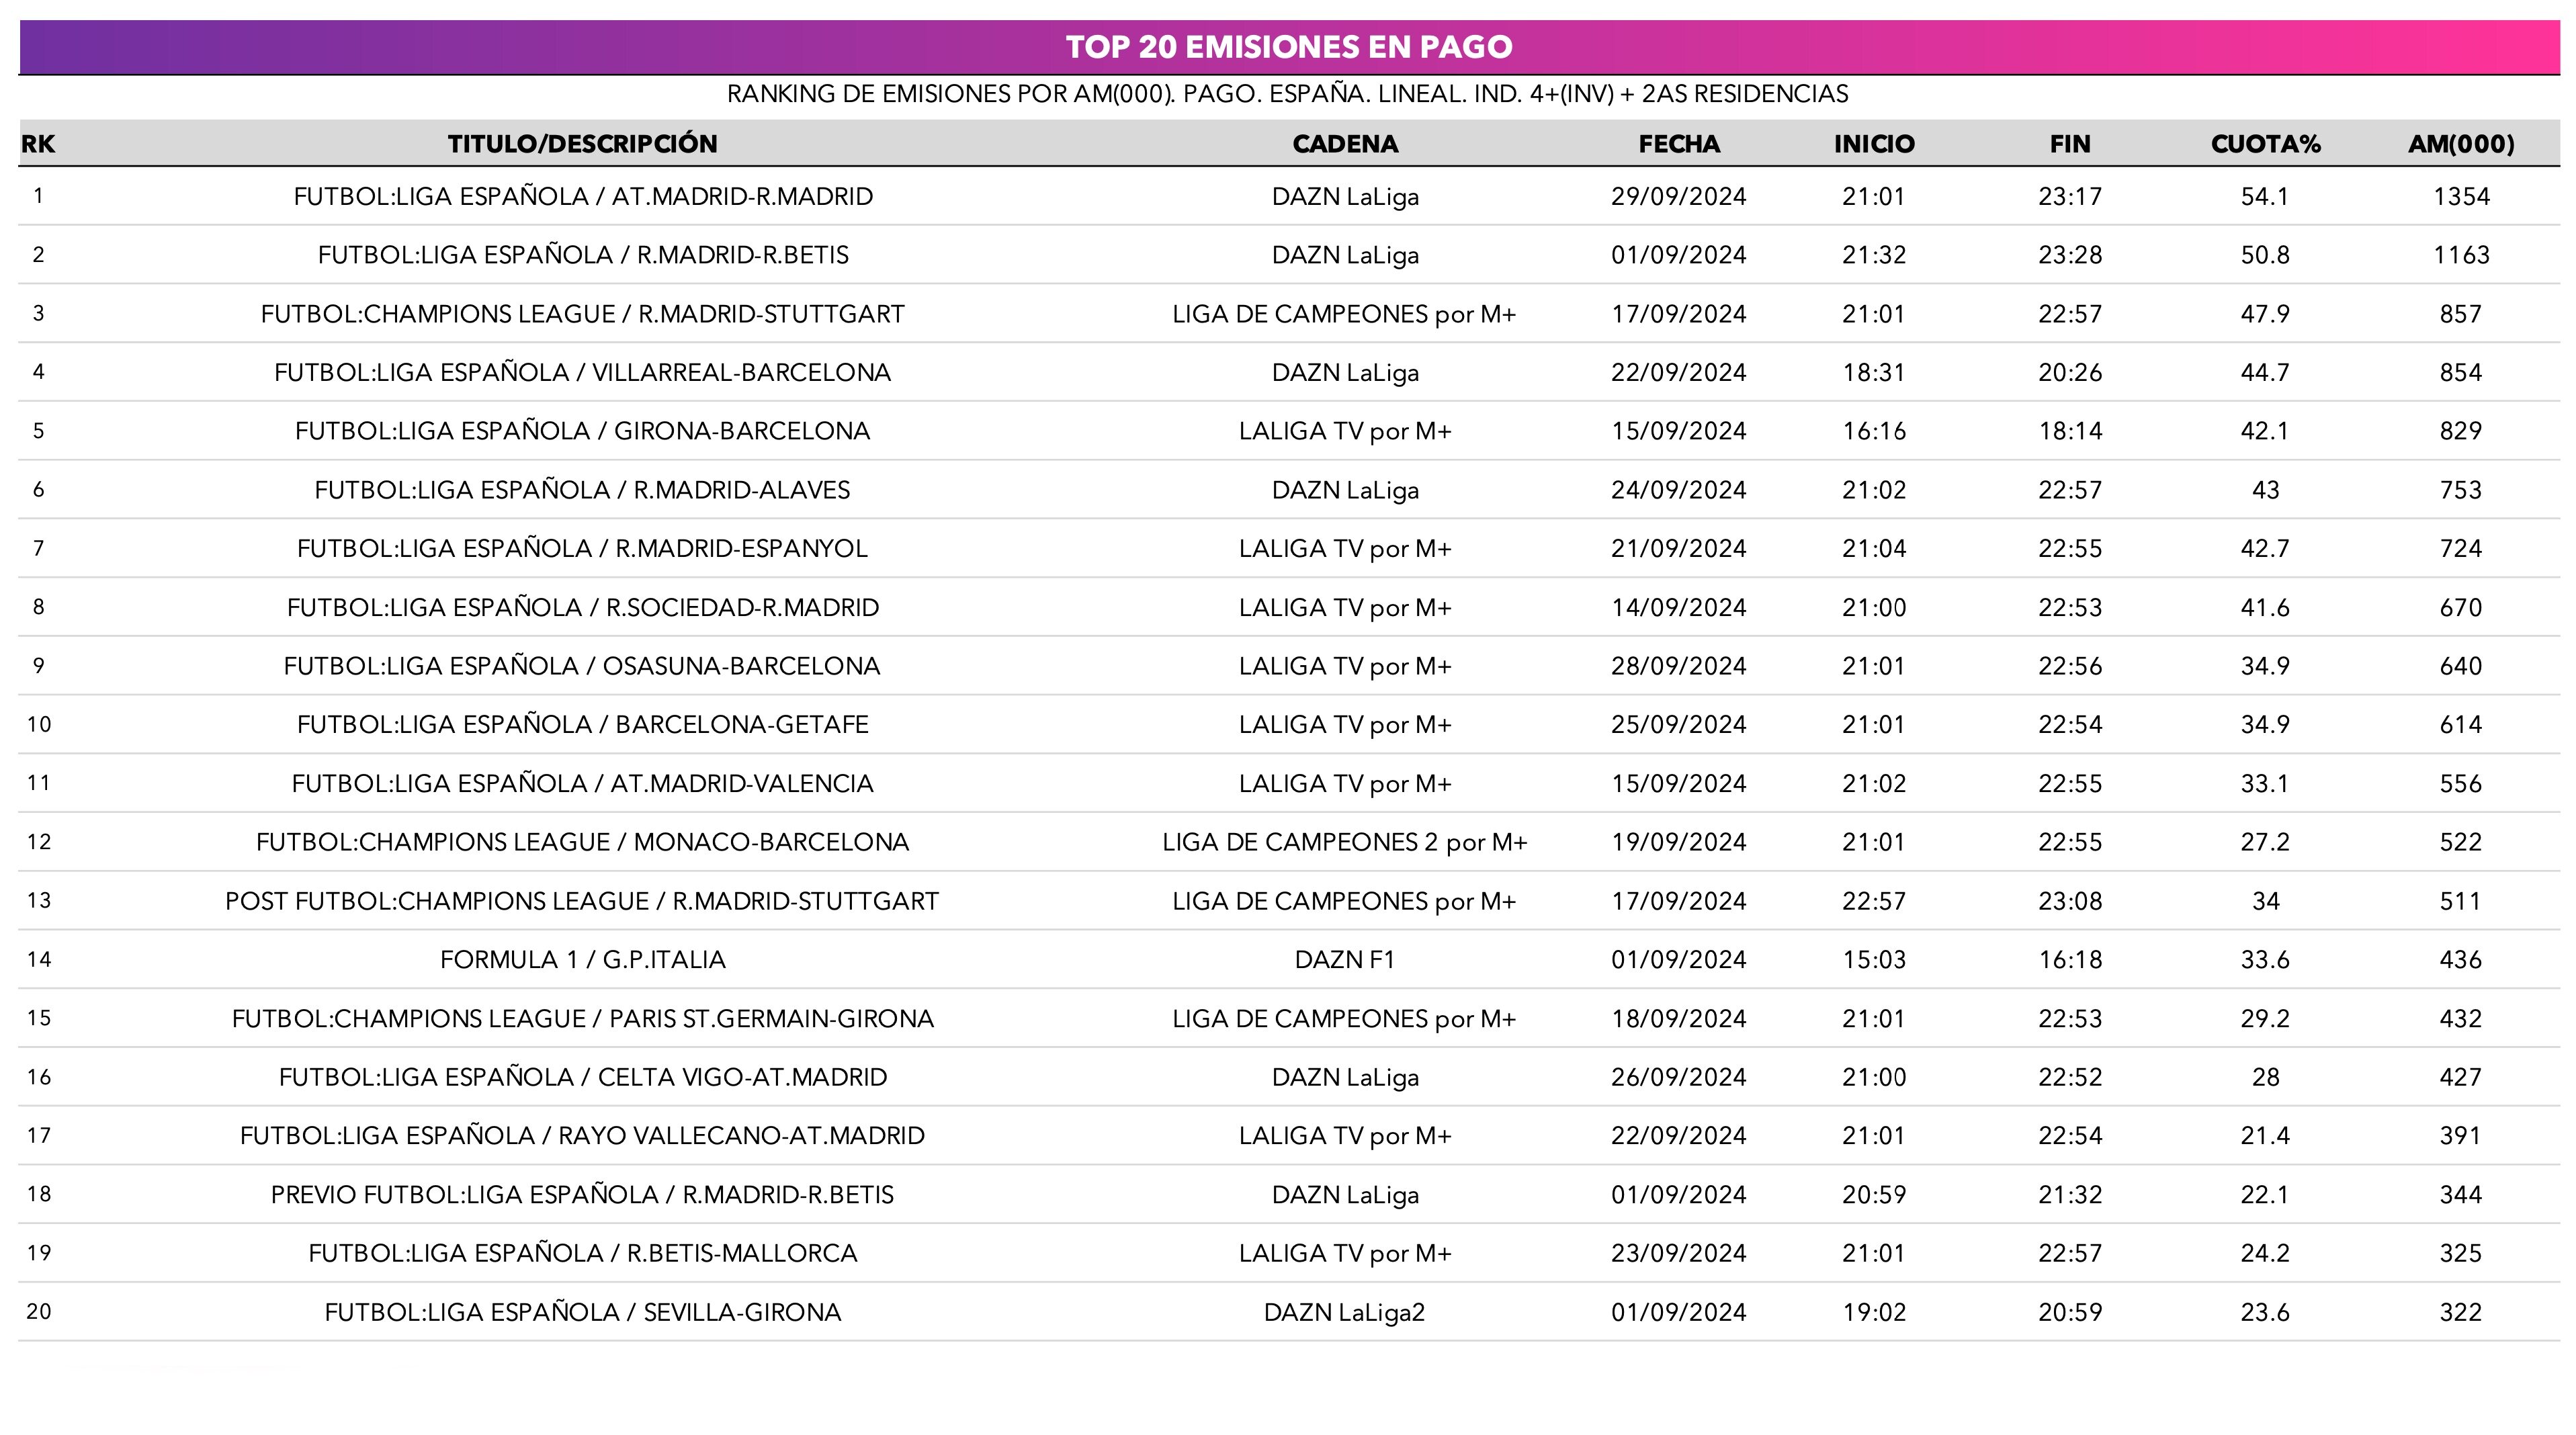2576x1435 pixels.
Task: Click the TITULO/DESCRIPCIÓN column header
Action: point(582,144)
